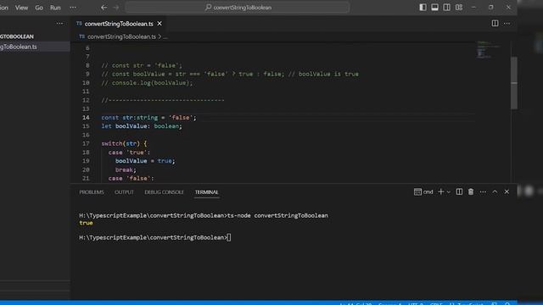This screenshot has height=305, width=543.
Task: Open the overflow menu after Run
Action: point(73,8)
